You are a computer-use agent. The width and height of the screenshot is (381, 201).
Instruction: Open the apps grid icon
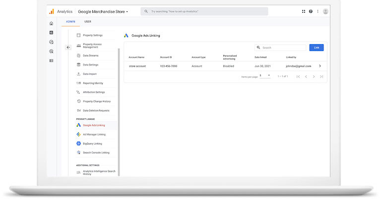[304, 11]
